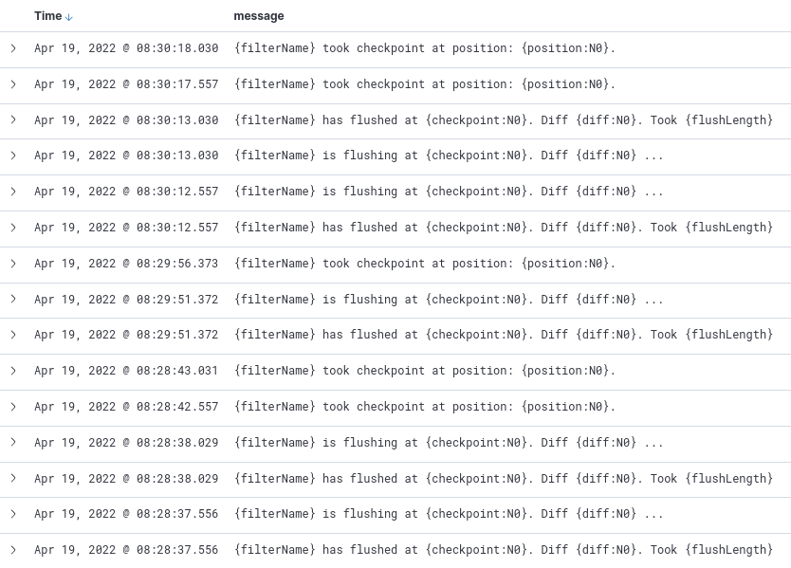Expand the 'is flushing' row at 08:28:38.029

click(13, 443)
